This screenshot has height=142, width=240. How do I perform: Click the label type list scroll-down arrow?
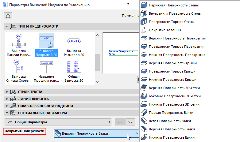pyautogui.click(x=98, y=82)
